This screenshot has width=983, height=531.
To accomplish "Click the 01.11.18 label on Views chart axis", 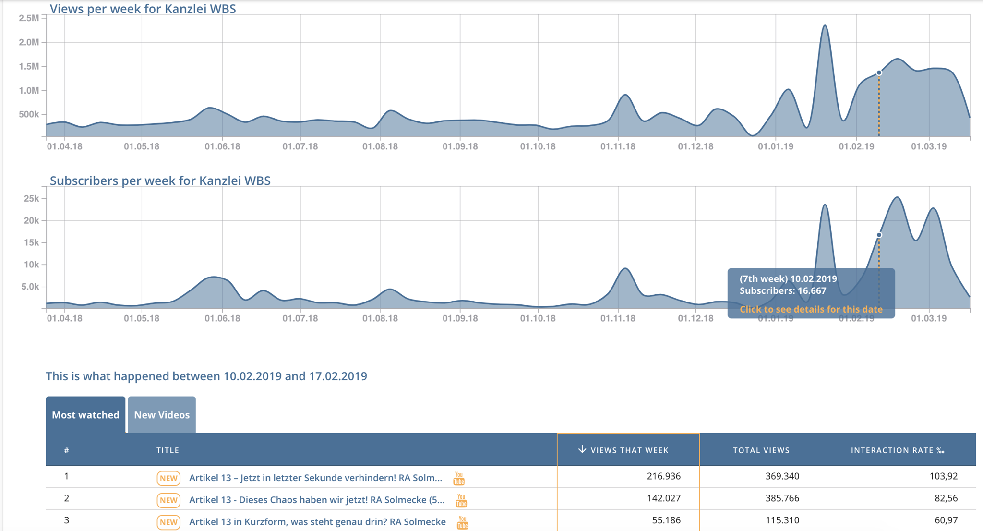I will pyautogui.click(x=618, y=146).
